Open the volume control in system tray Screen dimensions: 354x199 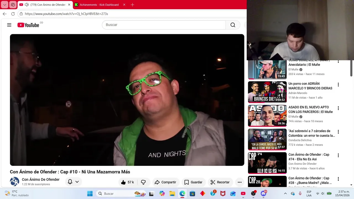click(323, 193)
